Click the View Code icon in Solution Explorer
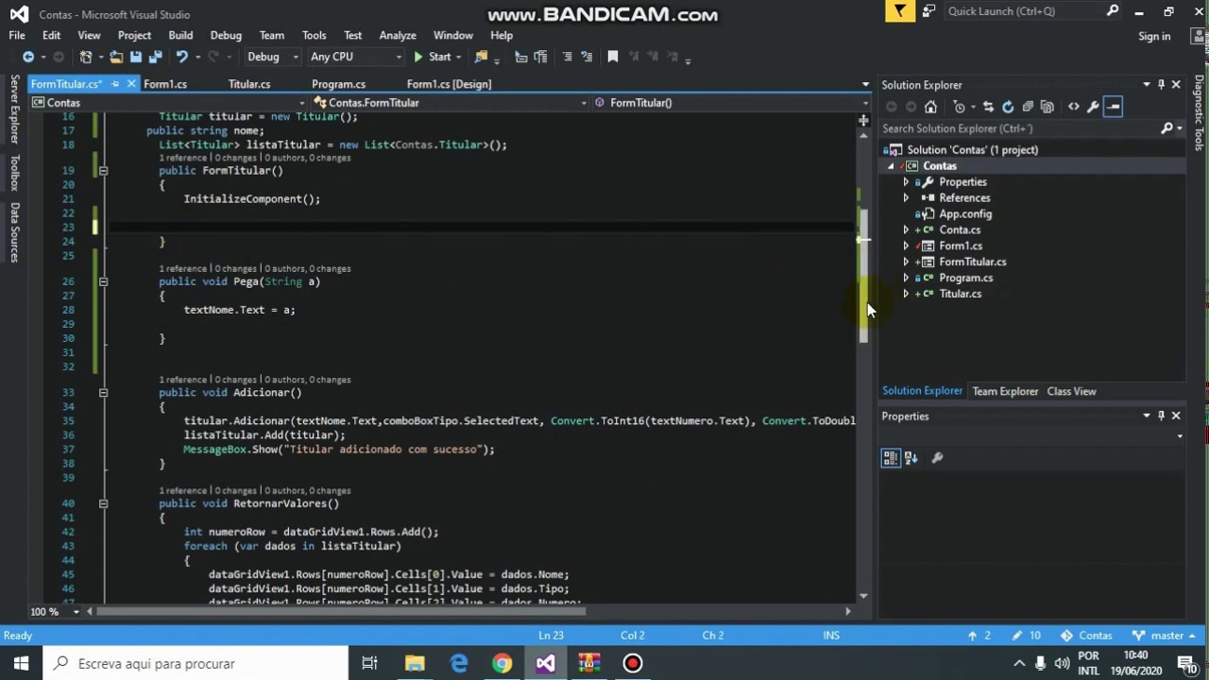The width and height of the screenshot is (1209, 680). coord(1074,107)
